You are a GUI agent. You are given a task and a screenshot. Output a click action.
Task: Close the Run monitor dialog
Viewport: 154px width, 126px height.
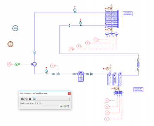click(69, 93)
